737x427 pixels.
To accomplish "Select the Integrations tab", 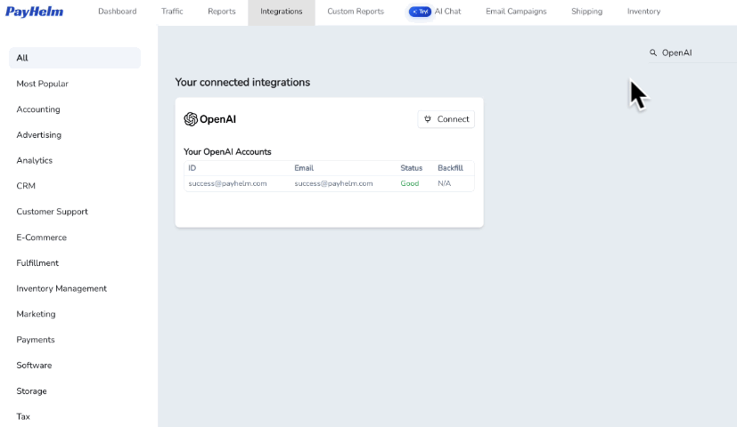I will pos(281,12).
